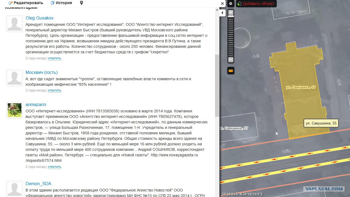Click the novayagazeta.ru URL in anmazarin's comment
350x197 pixels.
point(112,158)
